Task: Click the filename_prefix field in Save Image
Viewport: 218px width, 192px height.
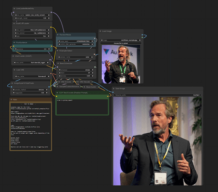Action: click(157, 95)
